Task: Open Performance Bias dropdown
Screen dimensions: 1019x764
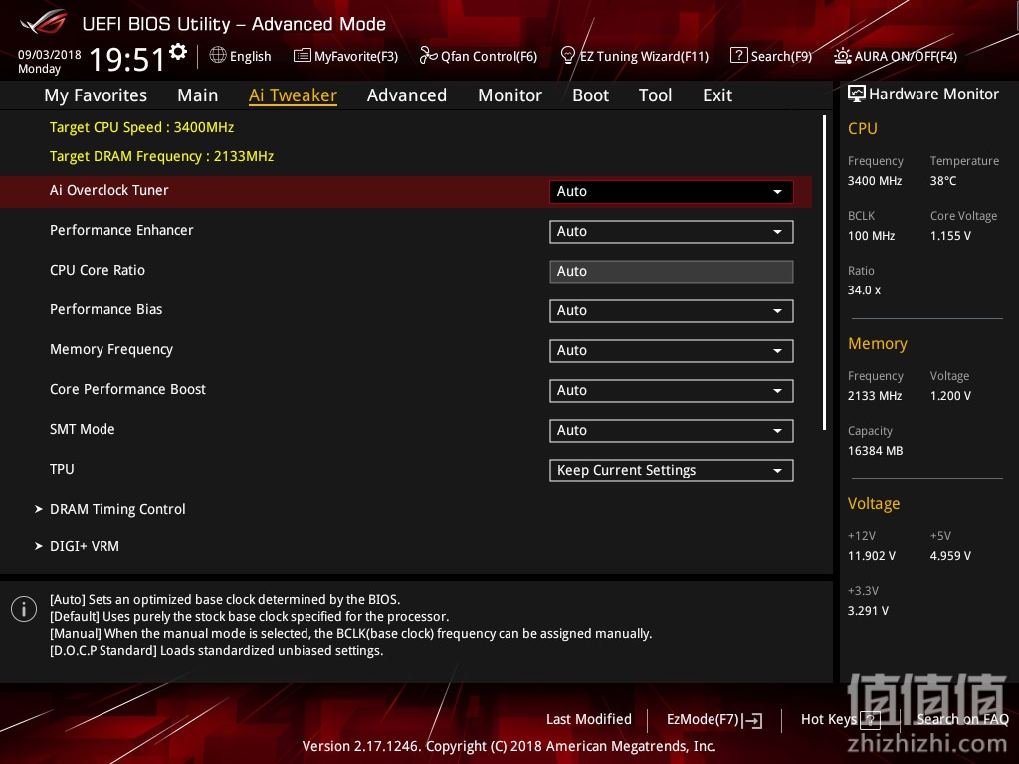Action: pos(672,311)
